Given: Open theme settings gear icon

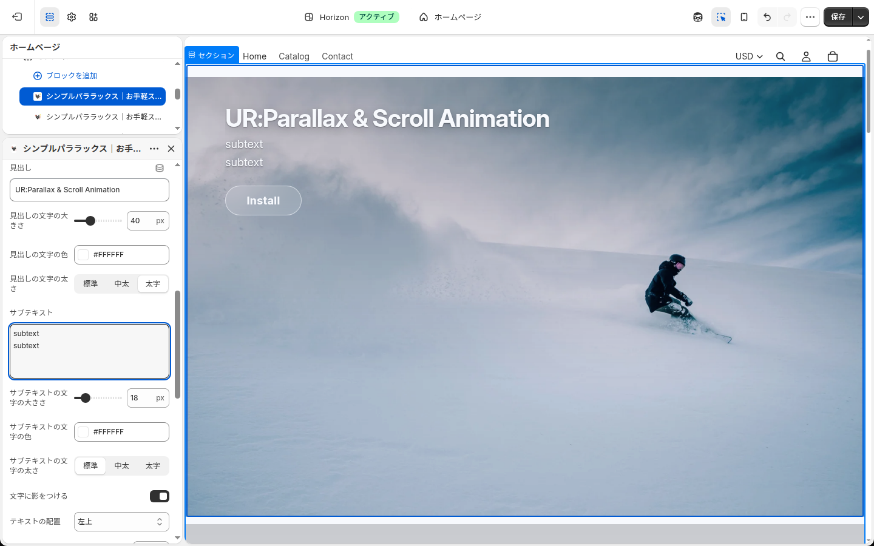Looking at the screenshot, I should (x=72, y=17).
